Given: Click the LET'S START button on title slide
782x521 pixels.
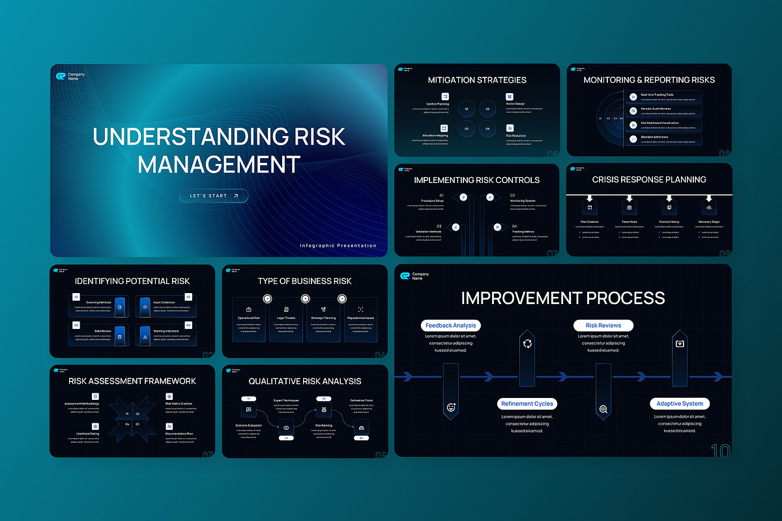Looking at the screenshot, I should pos(214,195).
